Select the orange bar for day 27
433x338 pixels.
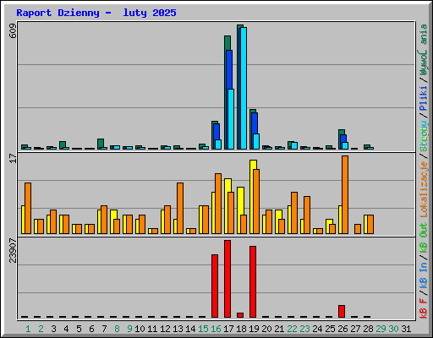358,229
